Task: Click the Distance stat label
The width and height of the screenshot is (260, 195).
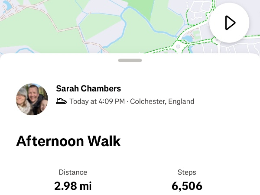Action: click(73, 172)
